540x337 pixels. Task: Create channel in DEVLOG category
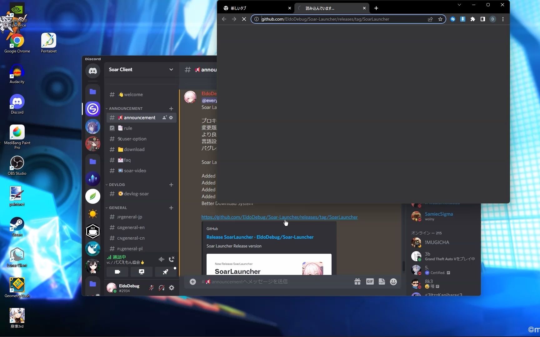(x=171, y=185)
